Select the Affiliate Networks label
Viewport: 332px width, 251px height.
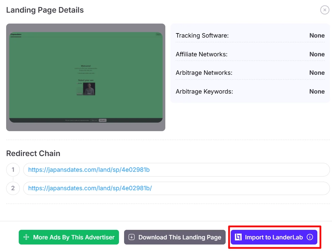[x=201, y=54]
